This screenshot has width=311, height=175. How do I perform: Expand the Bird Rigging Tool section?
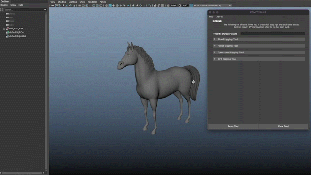pos(259,59)
